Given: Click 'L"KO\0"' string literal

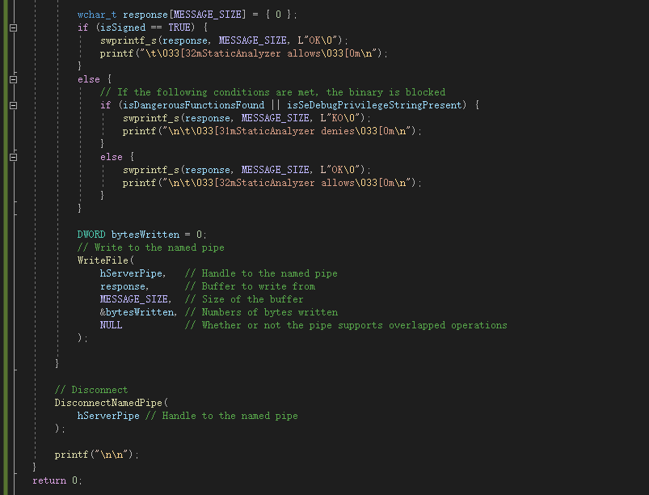Looking at the screenshot, I should click(343, 118).
